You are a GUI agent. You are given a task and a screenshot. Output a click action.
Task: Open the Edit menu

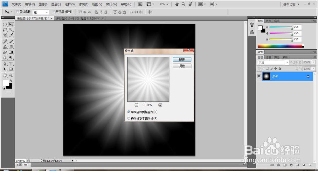point(30,4)
